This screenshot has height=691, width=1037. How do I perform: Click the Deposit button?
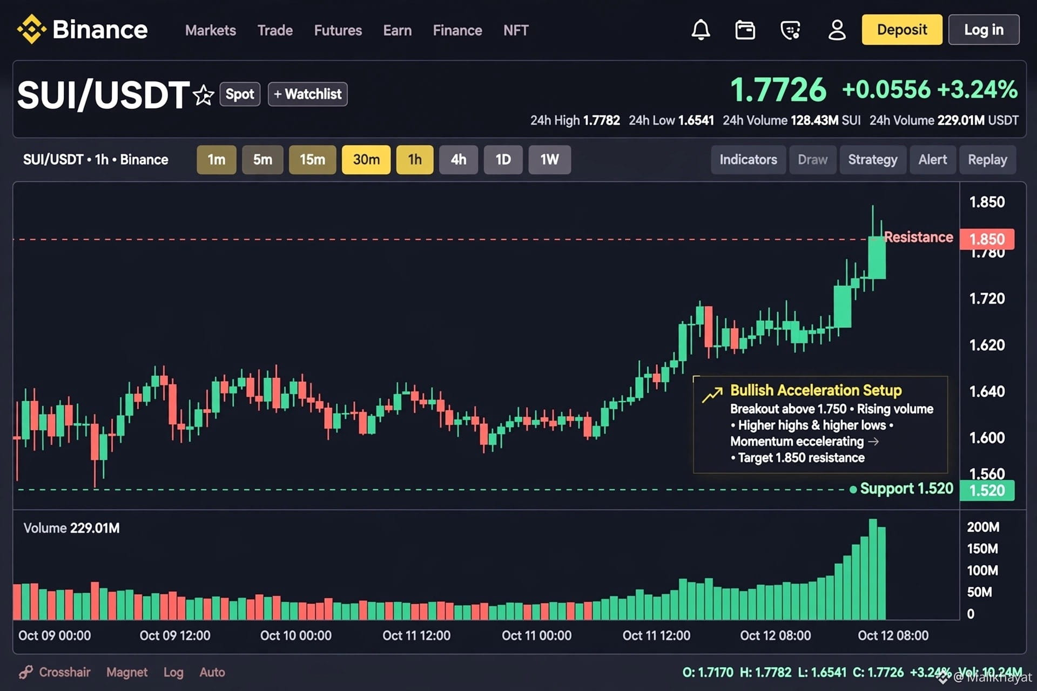click(902, 30)
